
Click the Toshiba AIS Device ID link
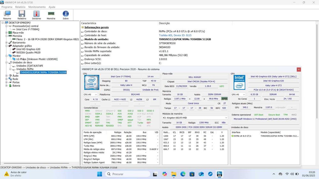coord(175,35)
